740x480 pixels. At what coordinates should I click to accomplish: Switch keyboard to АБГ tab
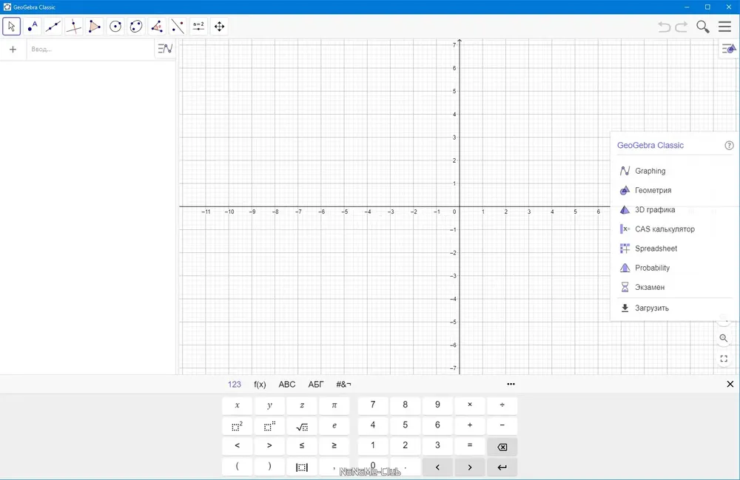[x=316, y=385]
